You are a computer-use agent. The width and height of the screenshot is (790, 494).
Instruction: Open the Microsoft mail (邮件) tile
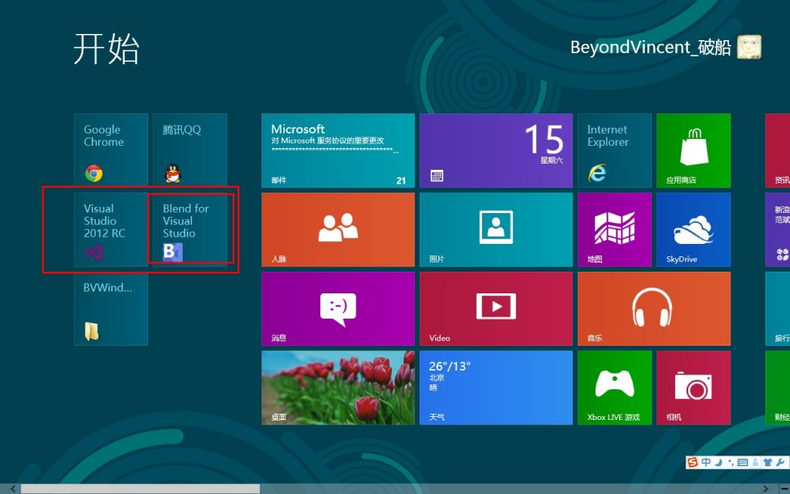338,151
